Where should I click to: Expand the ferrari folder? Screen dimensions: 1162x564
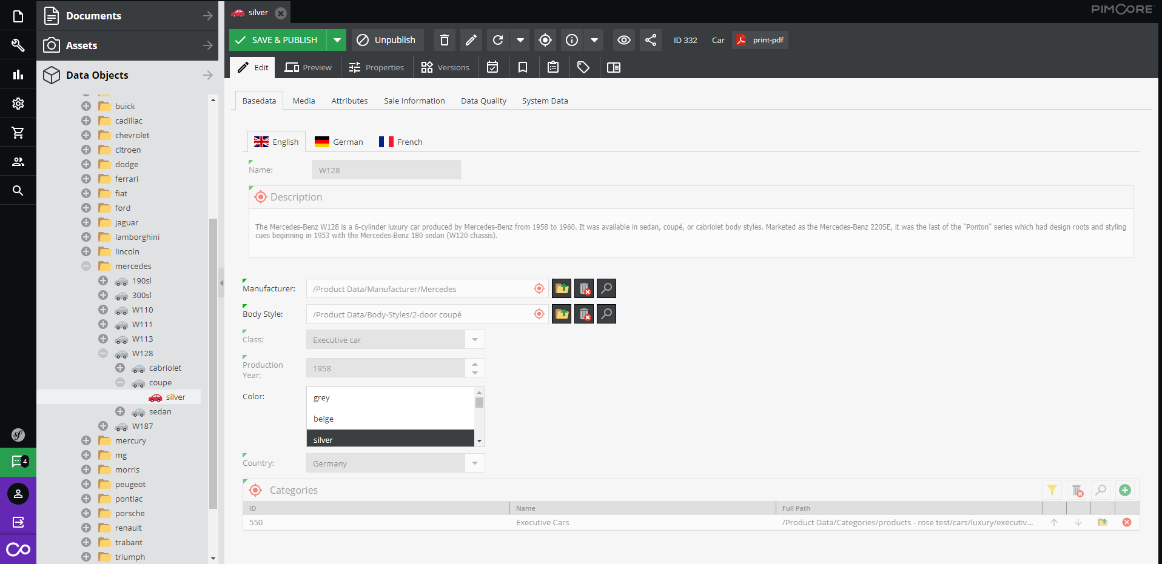tap(86, 179)
